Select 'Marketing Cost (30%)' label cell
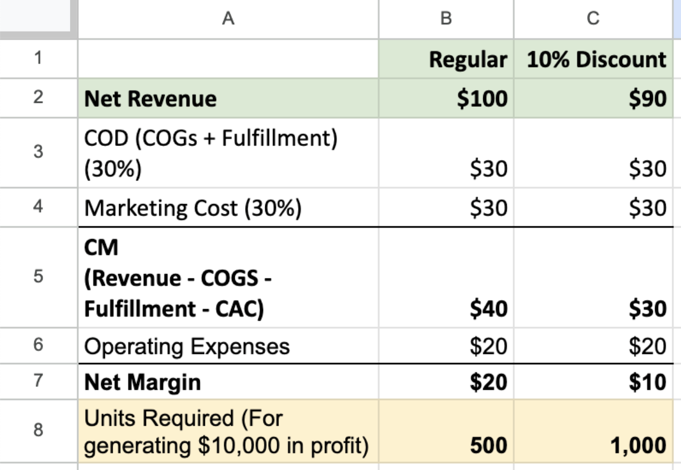 228,207
